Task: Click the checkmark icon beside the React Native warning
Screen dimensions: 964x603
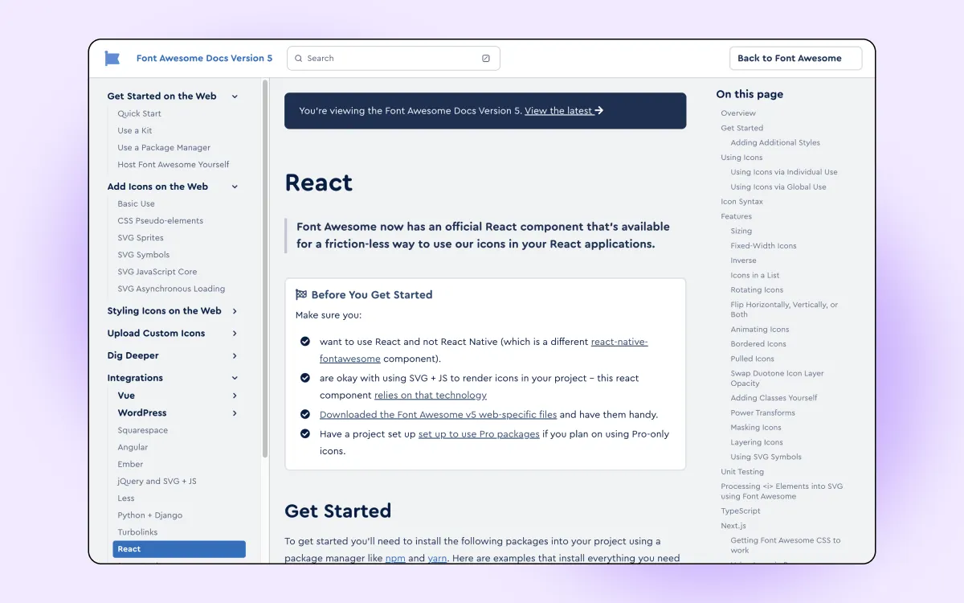Action: click(x=305, y=341)
